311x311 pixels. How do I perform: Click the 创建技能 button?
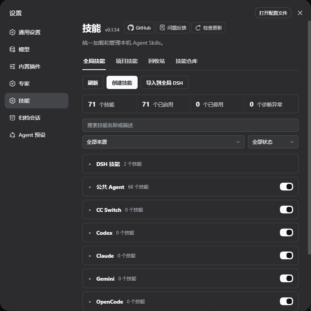point(122,82)
